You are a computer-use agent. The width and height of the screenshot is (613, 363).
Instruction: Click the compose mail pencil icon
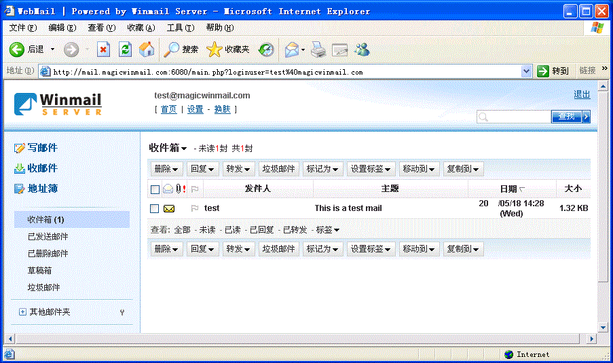coord(20,148)
